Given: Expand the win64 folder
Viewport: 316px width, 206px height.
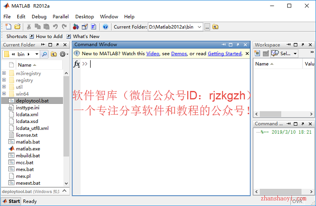Looking at the screenshot, I should [4, 94].
